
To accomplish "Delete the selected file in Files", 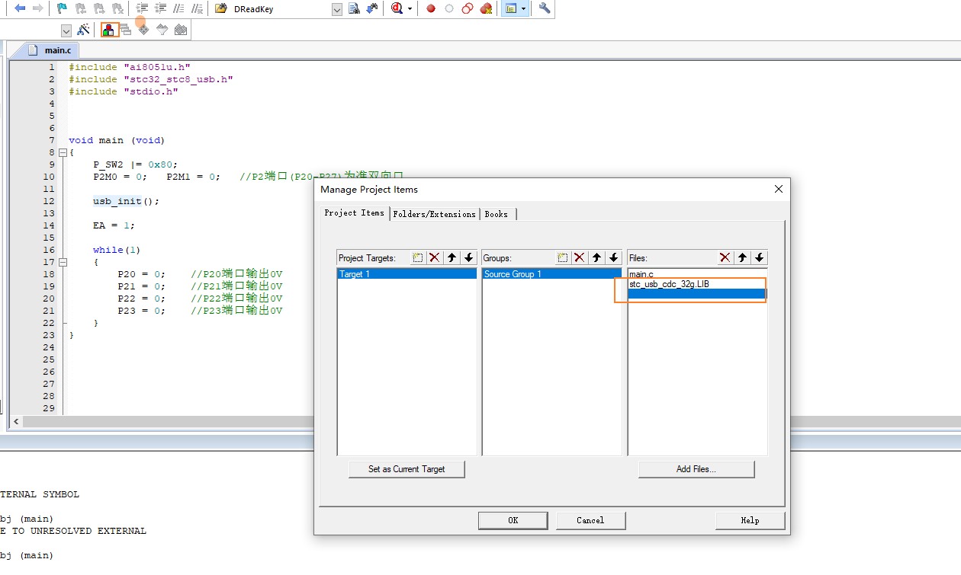I will (725, 257).
